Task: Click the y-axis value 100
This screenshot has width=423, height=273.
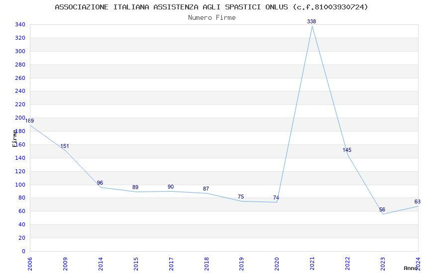Action: 20,185
